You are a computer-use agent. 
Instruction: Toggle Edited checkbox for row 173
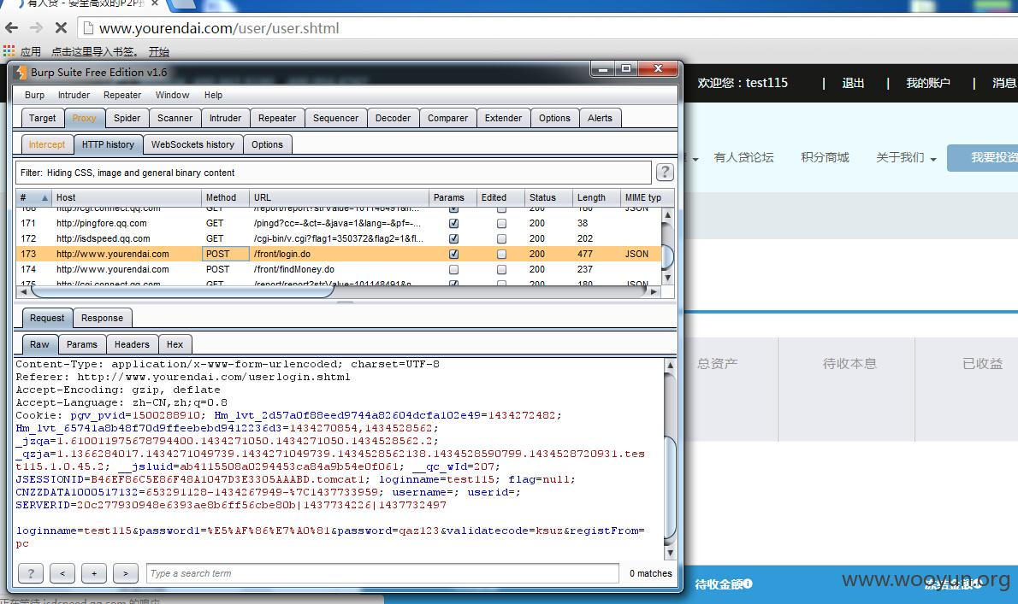(501, 254)
